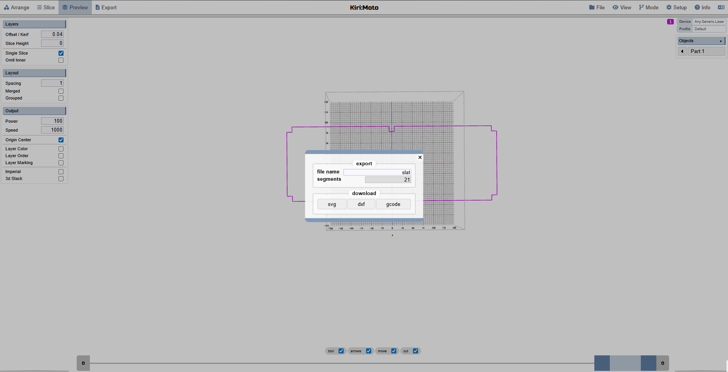Click the language A-Z icon top right
Image resolution: width=728 pixels, height=372 pixels.
click(721, 7)
